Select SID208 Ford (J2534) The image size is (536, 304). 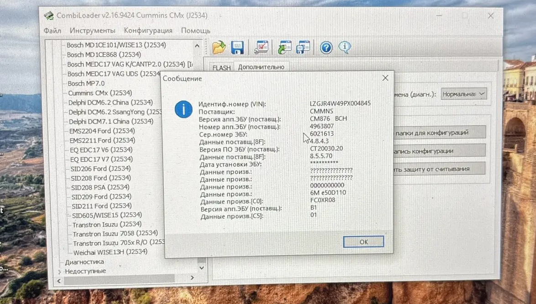tap(101, 178)
